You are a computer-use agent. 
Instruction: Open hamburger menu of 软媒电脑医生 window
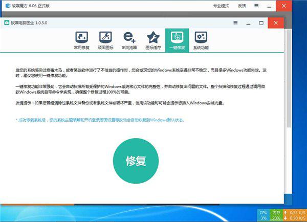click(x=235, y=23)
